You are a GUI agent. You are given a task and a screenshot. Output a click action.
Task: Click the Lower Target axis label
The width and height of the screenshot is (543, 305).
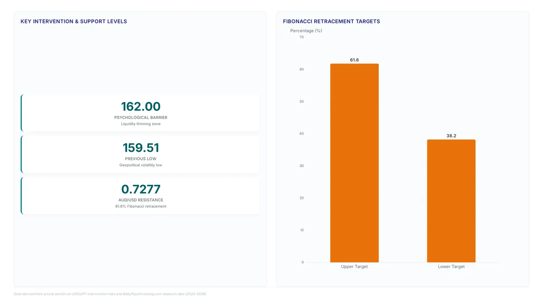(x=451, y=267)
